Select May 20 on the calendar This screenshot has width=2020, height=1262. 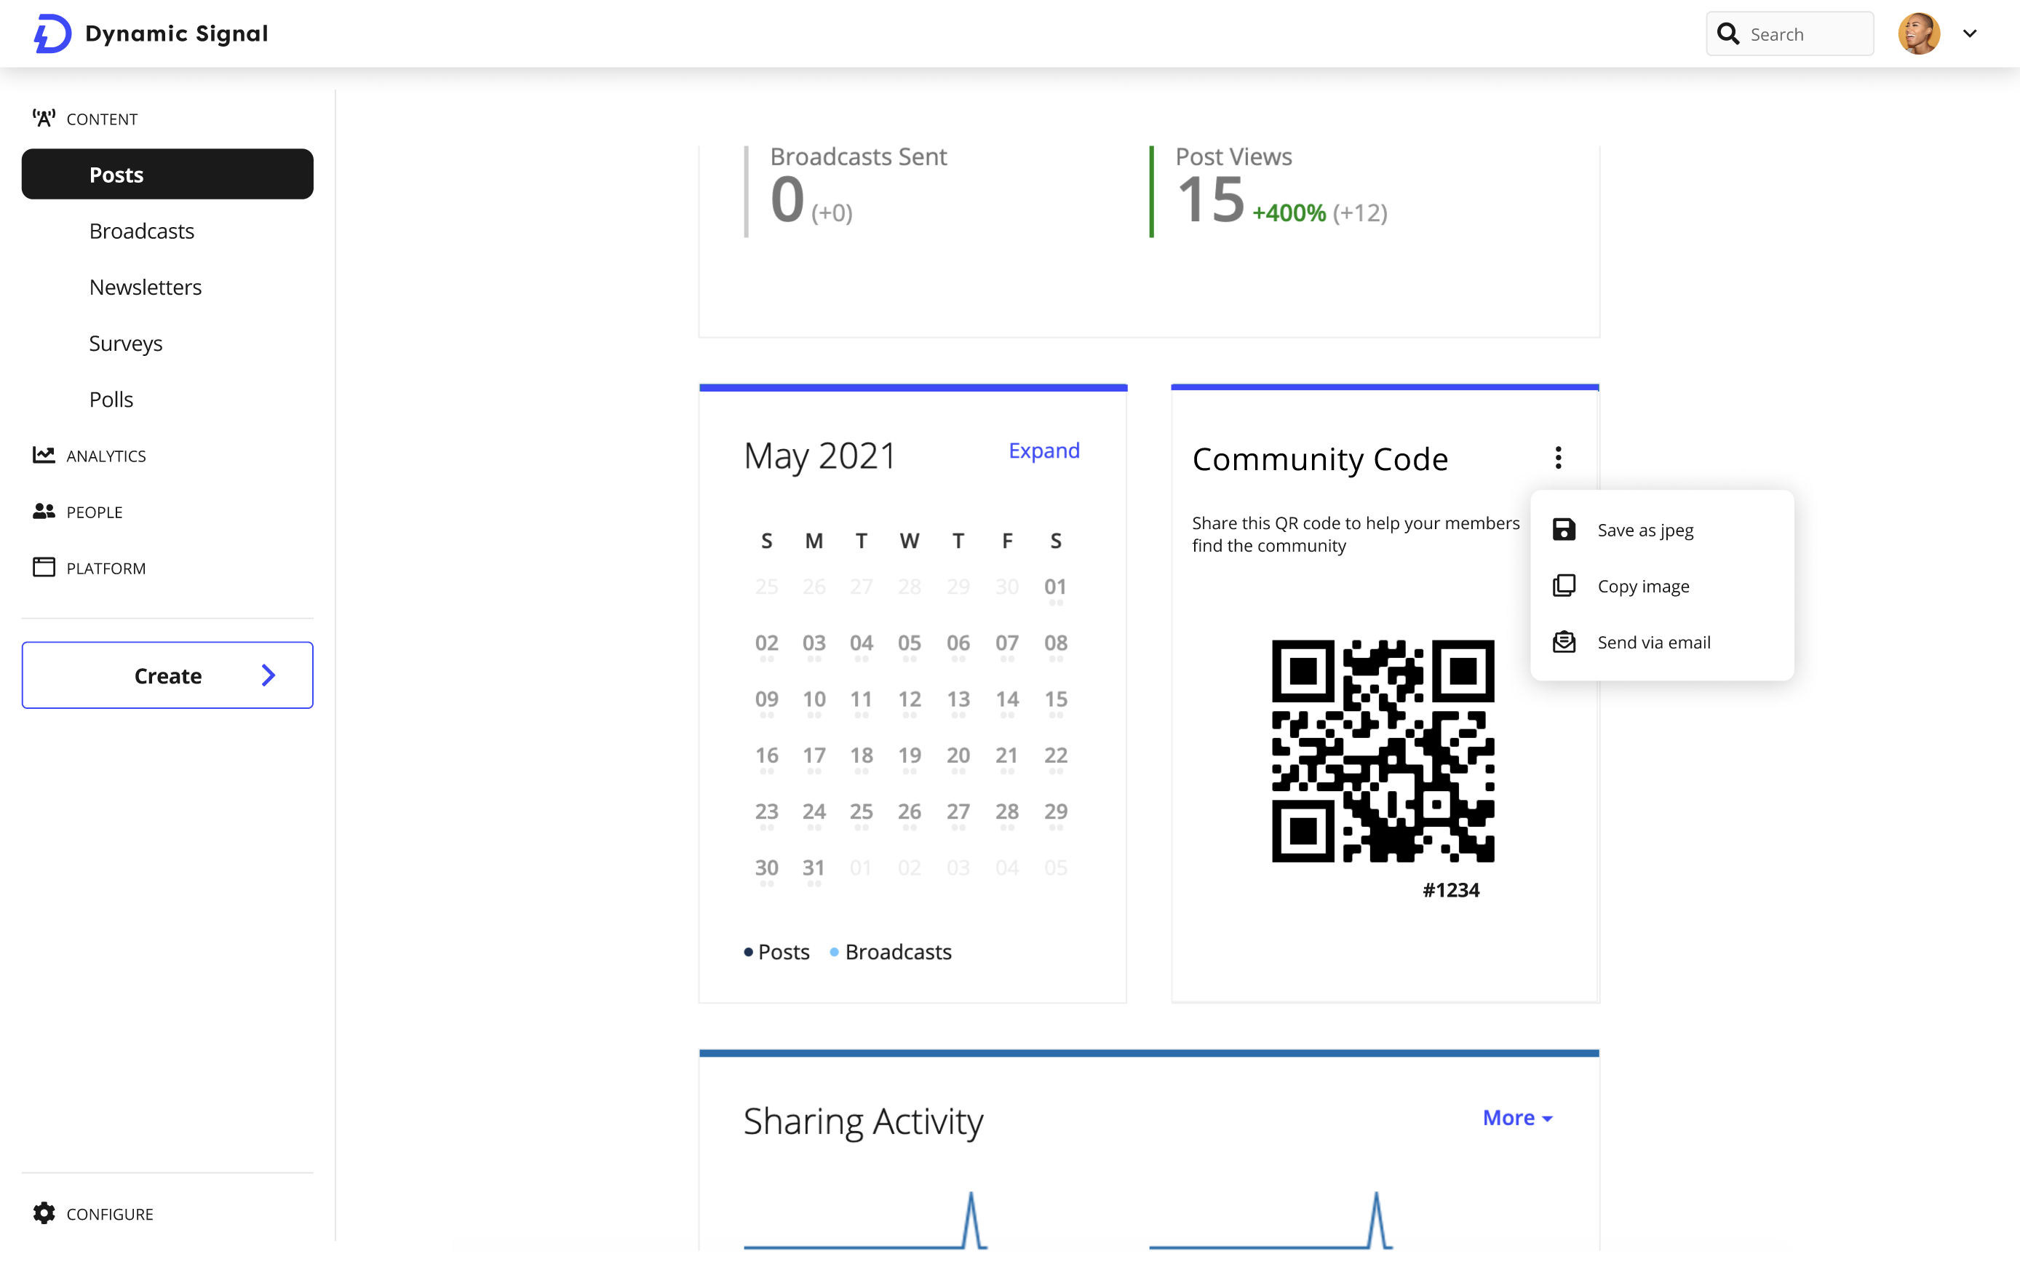click(x=958, y=755)
